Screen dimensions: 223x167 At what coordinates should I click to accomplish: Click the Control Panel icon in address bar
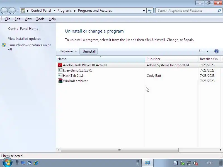point(23,11)
